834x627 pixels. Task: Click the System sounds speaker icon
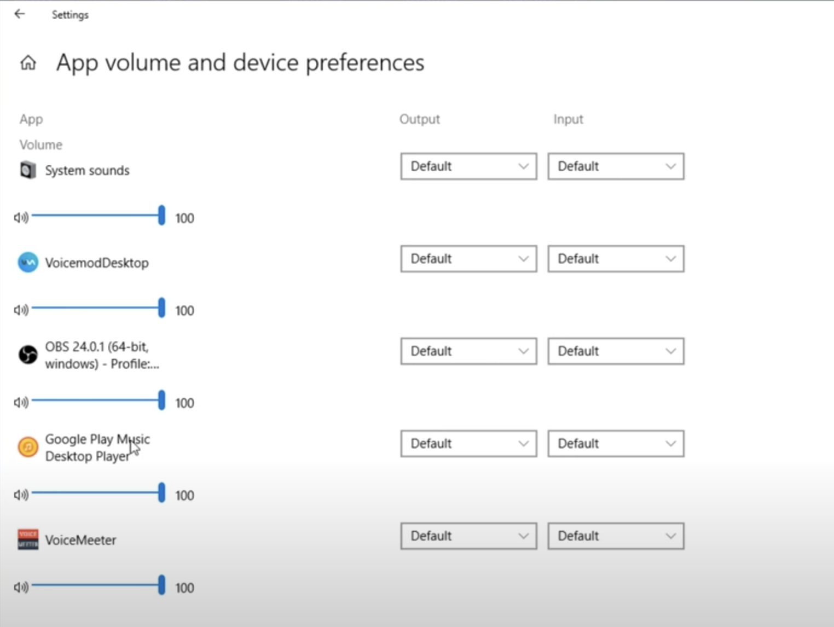click(28, 170)
